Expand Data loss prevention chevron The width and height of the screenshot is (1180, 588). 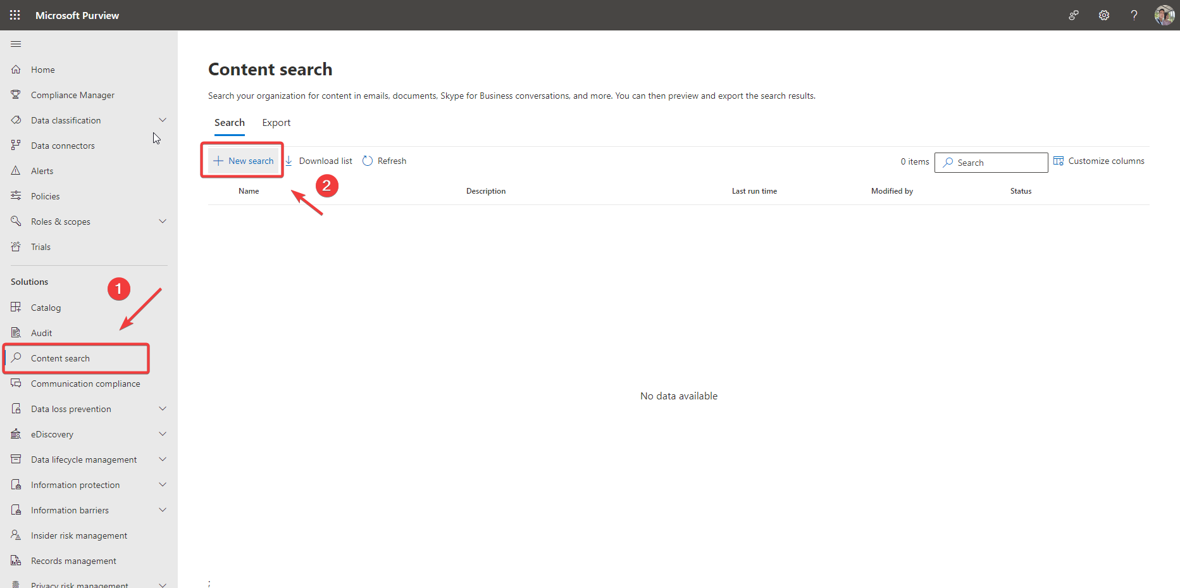coord(163,409)
